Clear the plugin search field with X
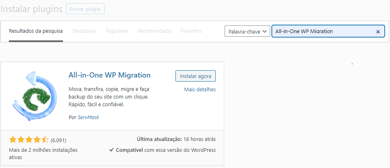Screen dimensions: 390x168 coord(378,31)
